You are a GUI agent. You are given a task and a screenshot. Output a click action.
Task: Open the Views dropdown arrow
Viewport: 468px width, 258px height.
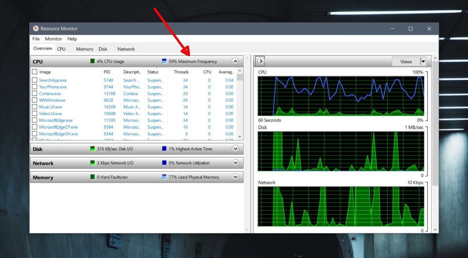coord(422,61)
